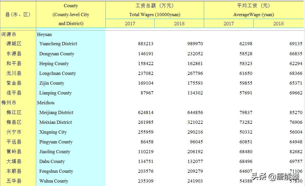Select Meijiang District's 2017 average wage 79837
The height and width of the screenshot is (186, 305).
pos(246,112)
